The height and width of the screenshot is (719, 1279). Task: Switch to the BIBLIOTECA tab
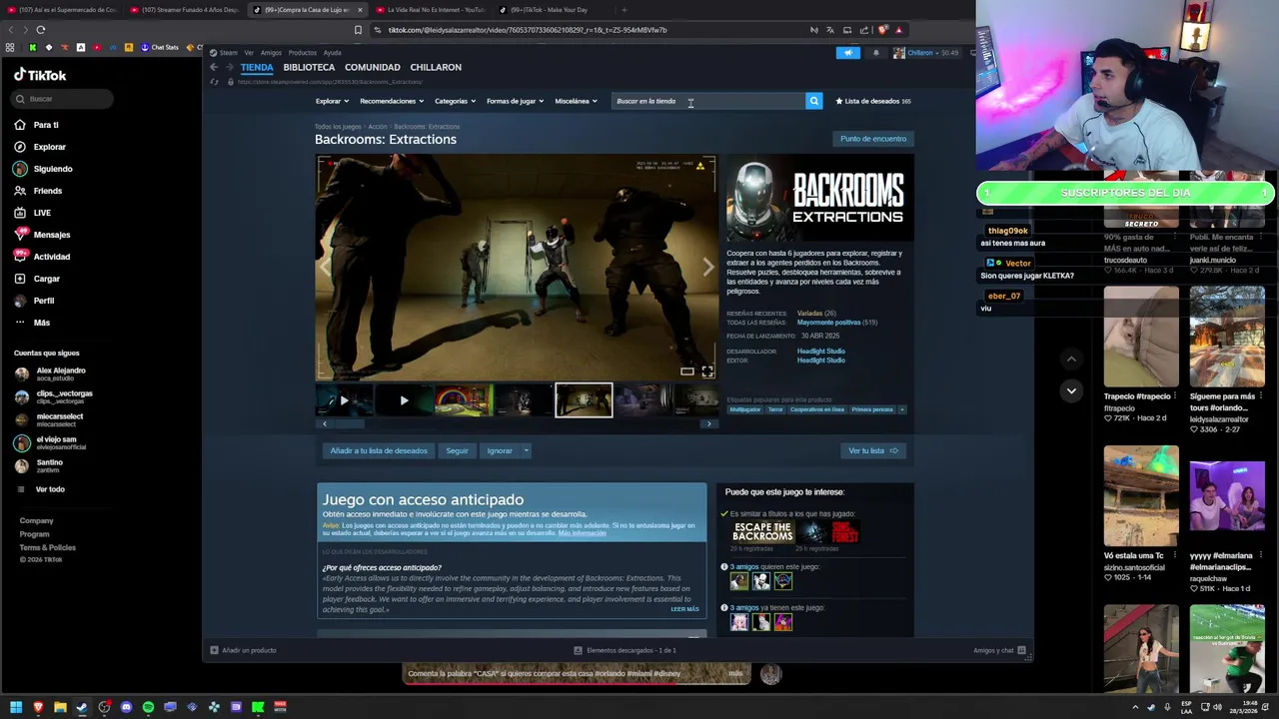pyautogui.click(x=309, y=67)
